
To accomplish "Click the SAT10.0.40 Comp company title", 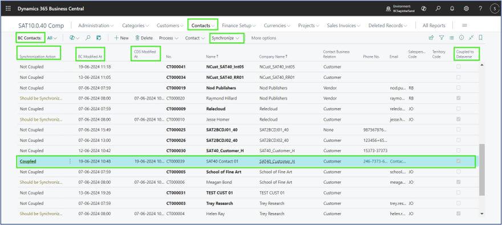I will click(x=41, y=26).
